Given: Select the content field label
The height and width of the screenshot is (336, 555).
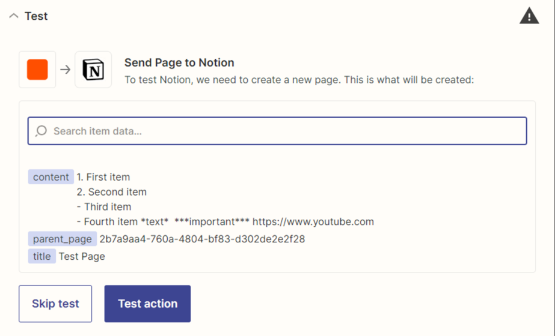Looking at the screenshot, I should click(x=51, y=177).
